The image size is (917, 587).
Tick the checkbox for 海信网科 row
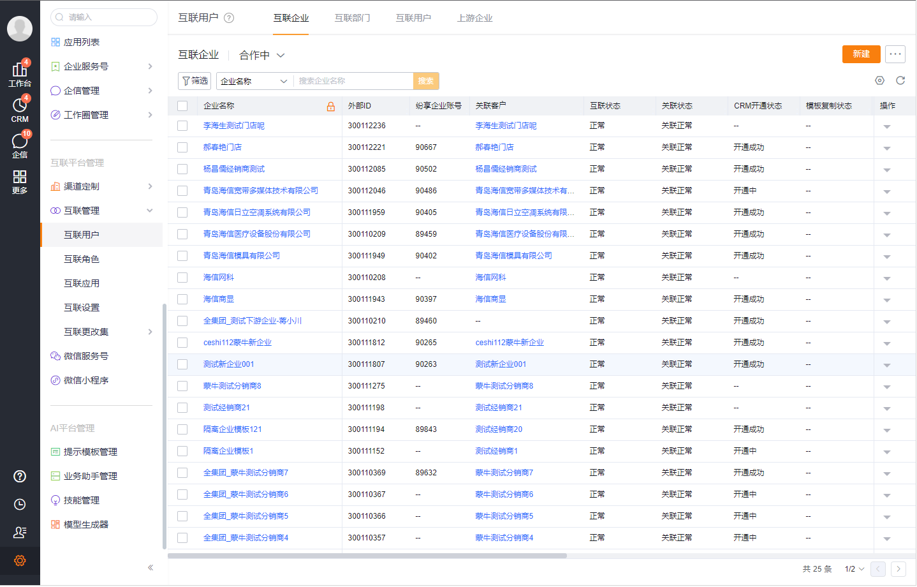(x=182, y=277)
